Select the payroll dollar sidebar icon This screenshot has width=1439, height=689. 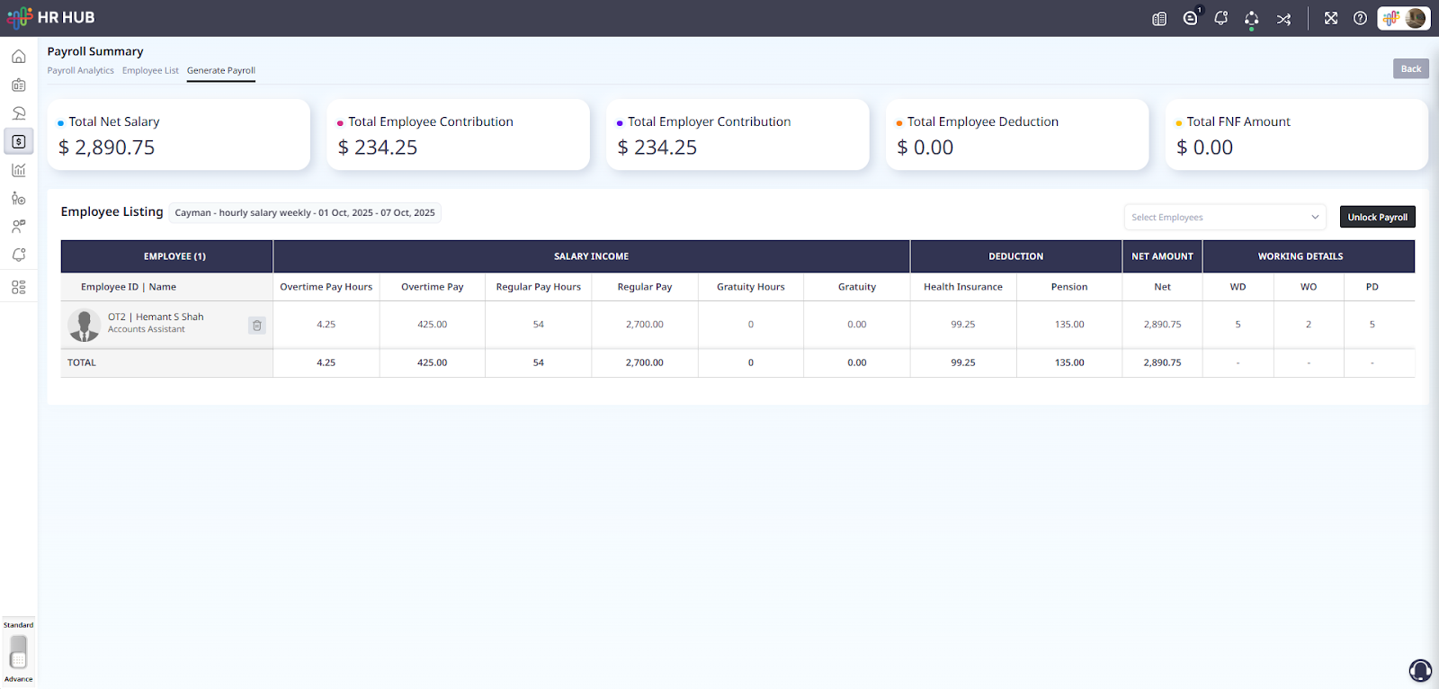point(19,141)
